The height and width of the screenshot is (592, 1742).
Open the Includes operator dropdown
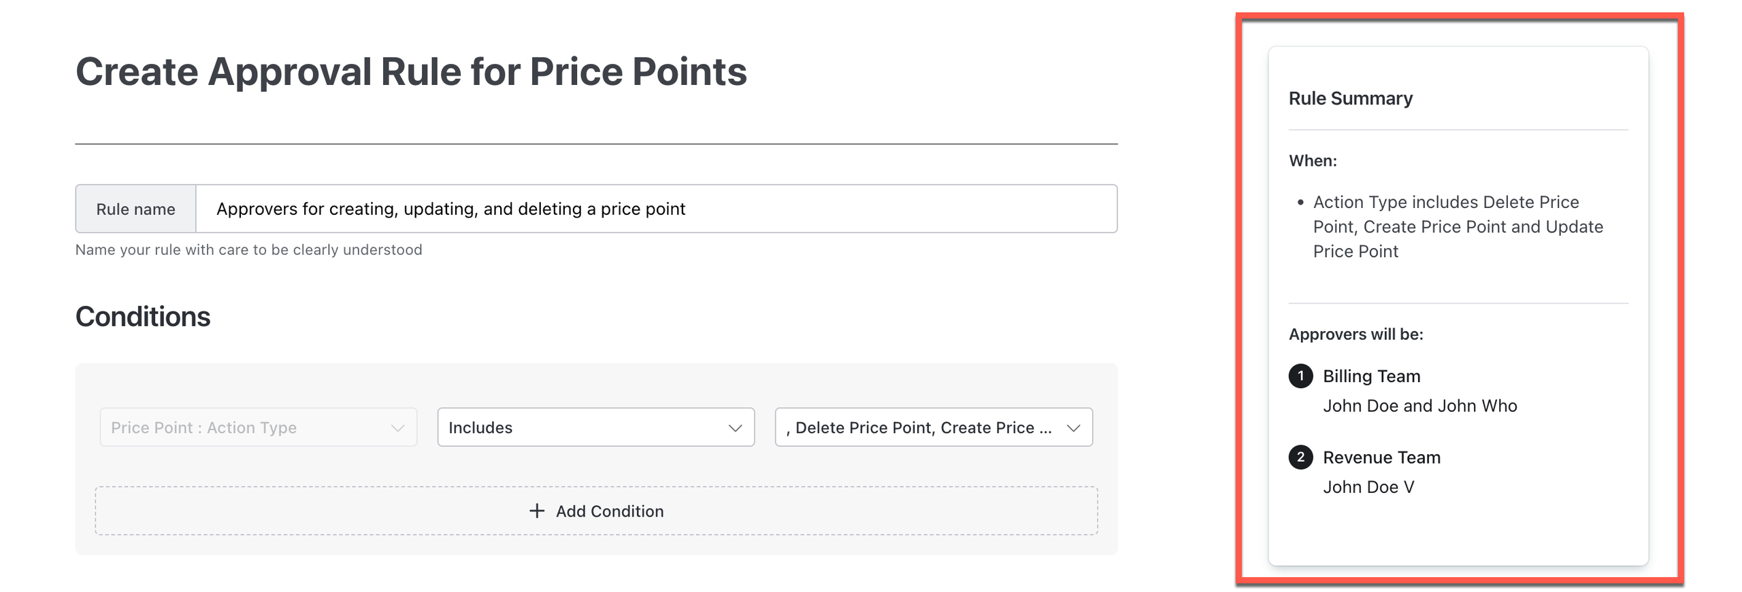pyautogui.click(x=595, y=428)
